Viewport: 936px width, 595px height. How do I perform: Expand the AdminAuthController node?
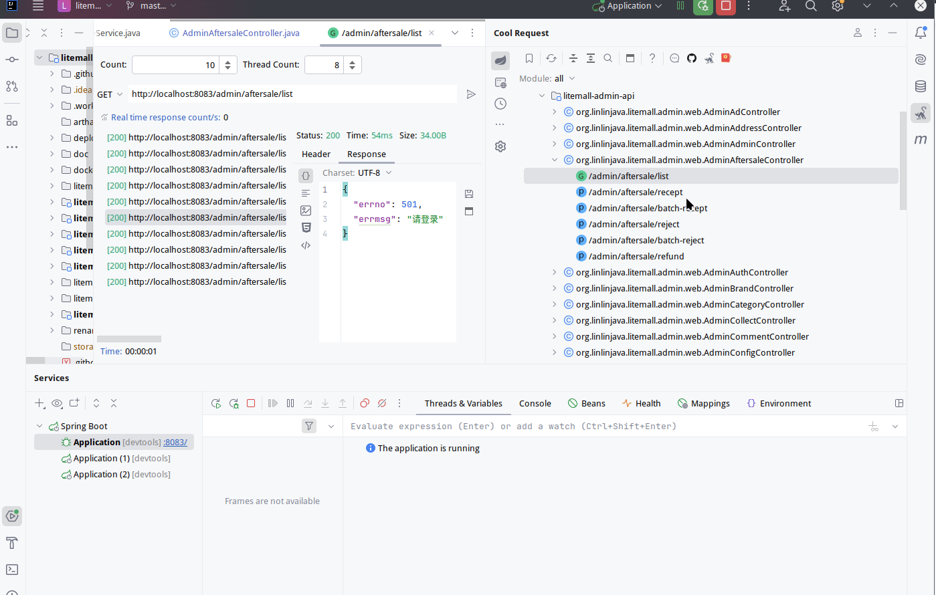click(555, 272)
